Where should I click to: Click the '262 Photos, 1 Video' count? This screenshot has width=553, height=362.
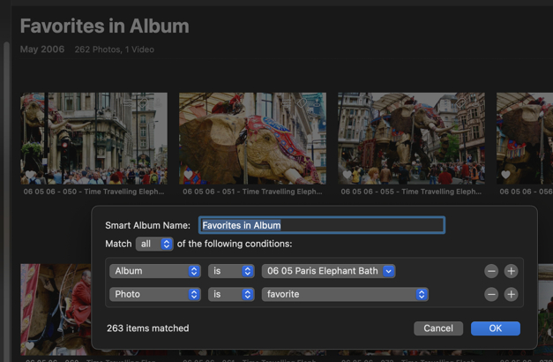[115, 49]
